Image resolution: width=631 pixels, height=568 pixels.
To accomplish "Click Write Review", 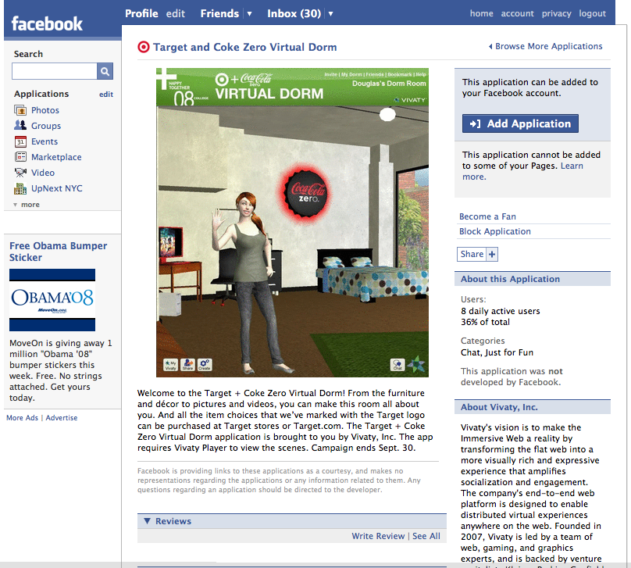I will tap(378, 536).
